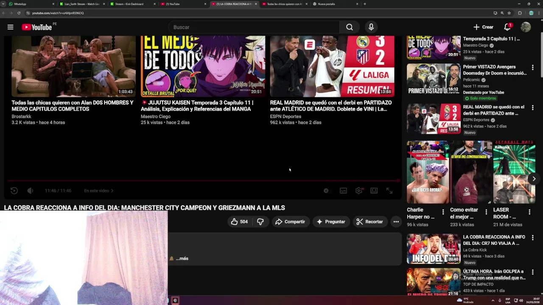Open the taskbar volume control

pyautogui.click(x=521, y=300)
